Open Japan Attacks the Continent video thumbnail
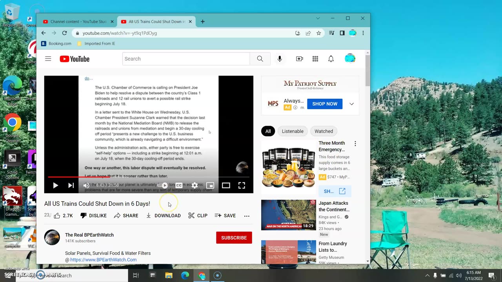 pyautogui.click(x=288, y=215)
